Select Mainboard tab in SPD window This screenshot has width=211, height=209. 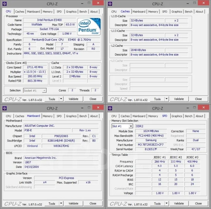[x=139, y=116]
